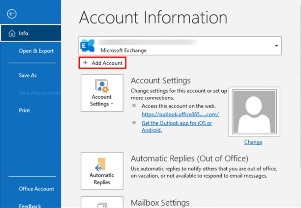301x208 pixels.
Task: Click the Microsoft Exchange logo icon
Action: click(88, 46)
